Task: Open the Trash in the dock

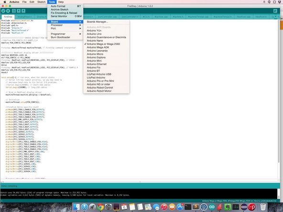Action: (x=263, y=207)
